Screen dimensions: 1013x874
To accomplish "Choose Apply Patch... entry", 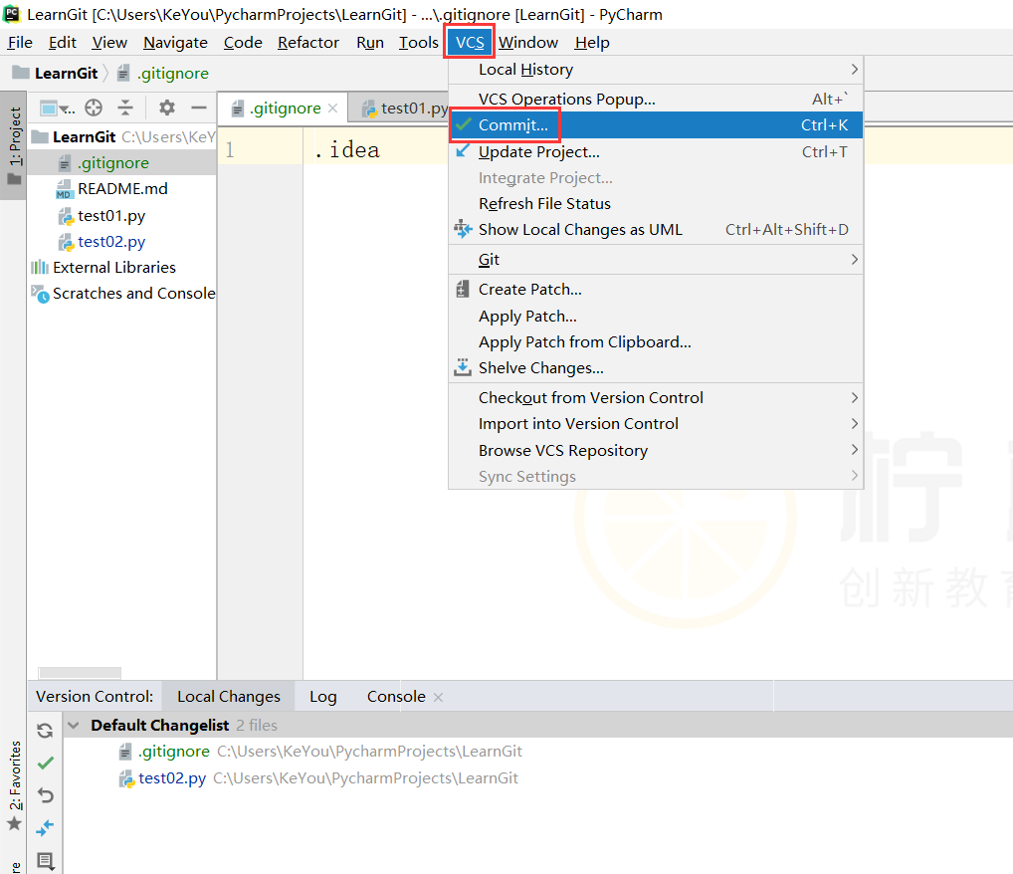I will [656, 317].
